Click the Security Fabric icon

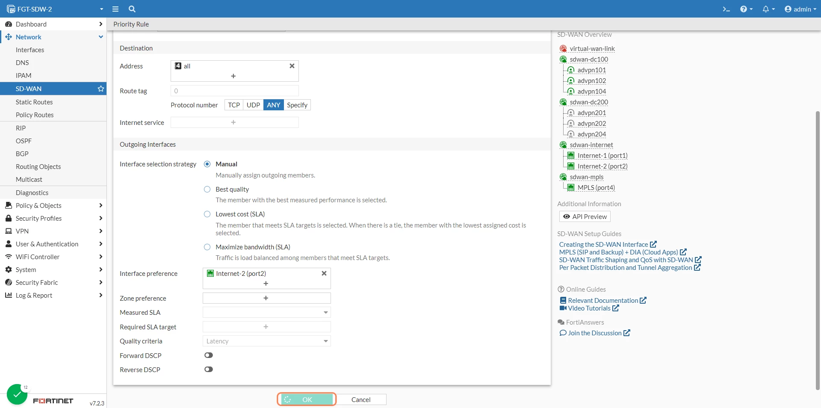coord(9,282)
